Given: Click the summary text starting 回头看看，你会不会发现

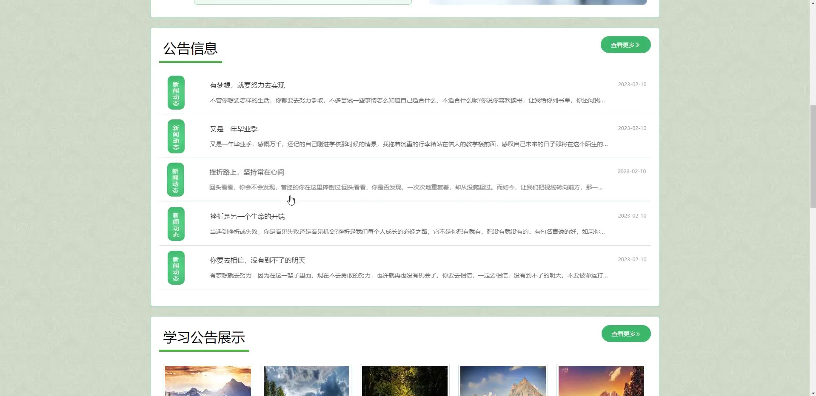Looking at the screenshot, I should (406, 187).
